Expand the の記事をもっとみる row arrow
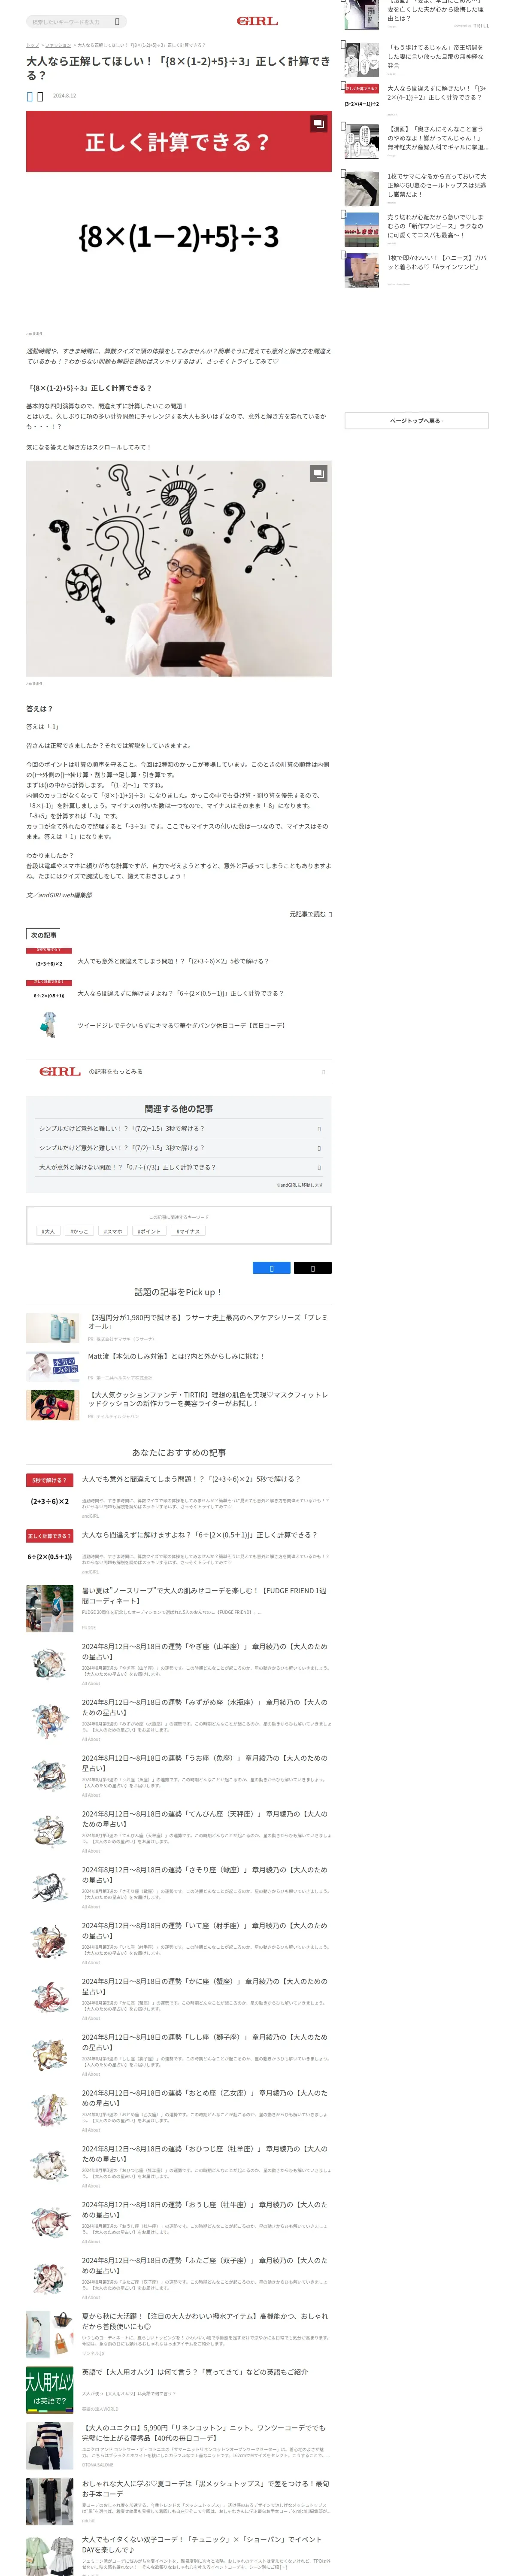The height and width of the screenshot is (2576, 515). tap(323, 1072)
